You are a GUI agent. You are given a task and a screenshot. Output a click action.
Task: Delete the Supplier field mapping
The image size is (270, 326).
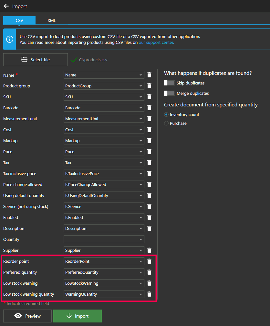tap(149, 250)
